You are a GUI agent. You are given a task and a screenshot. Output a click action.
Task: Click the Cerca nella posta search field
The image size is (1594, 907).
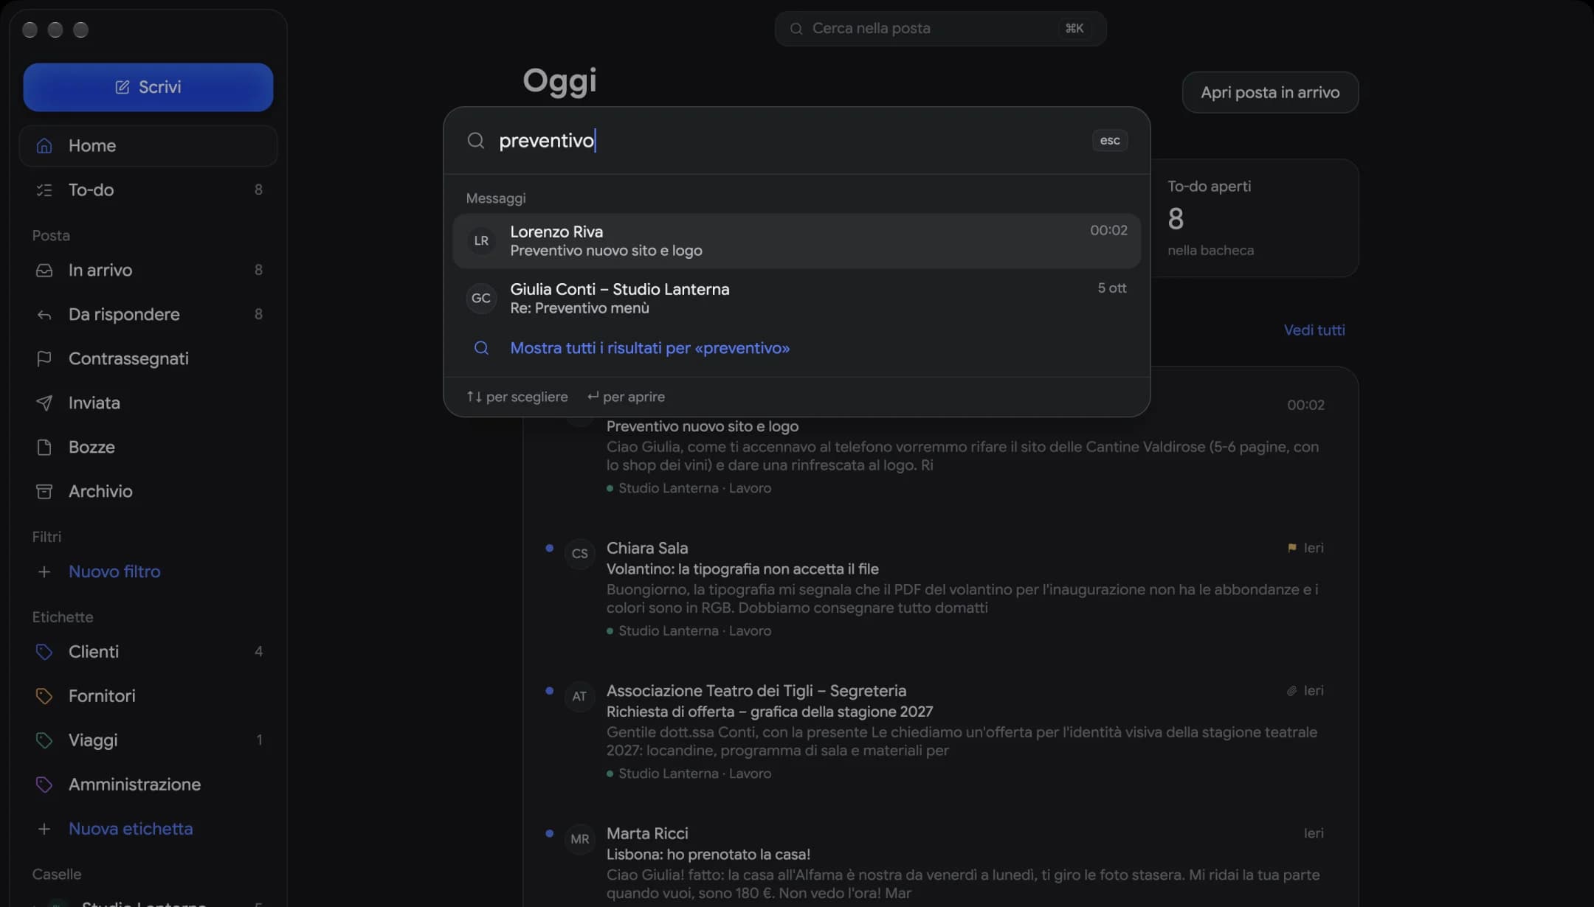(940, 29)
